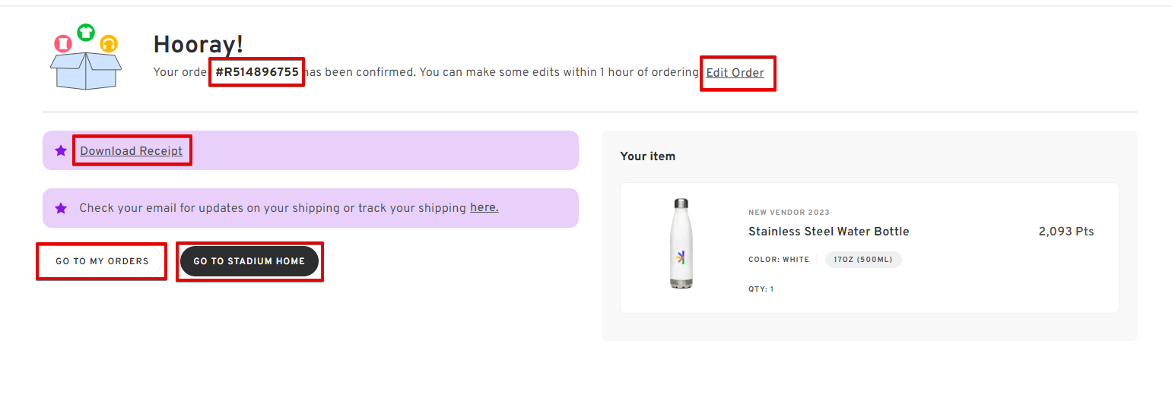
Task: Click the Stainless Steel Water Bottle title
Action: pyautogui.click(x=828, y=232)
